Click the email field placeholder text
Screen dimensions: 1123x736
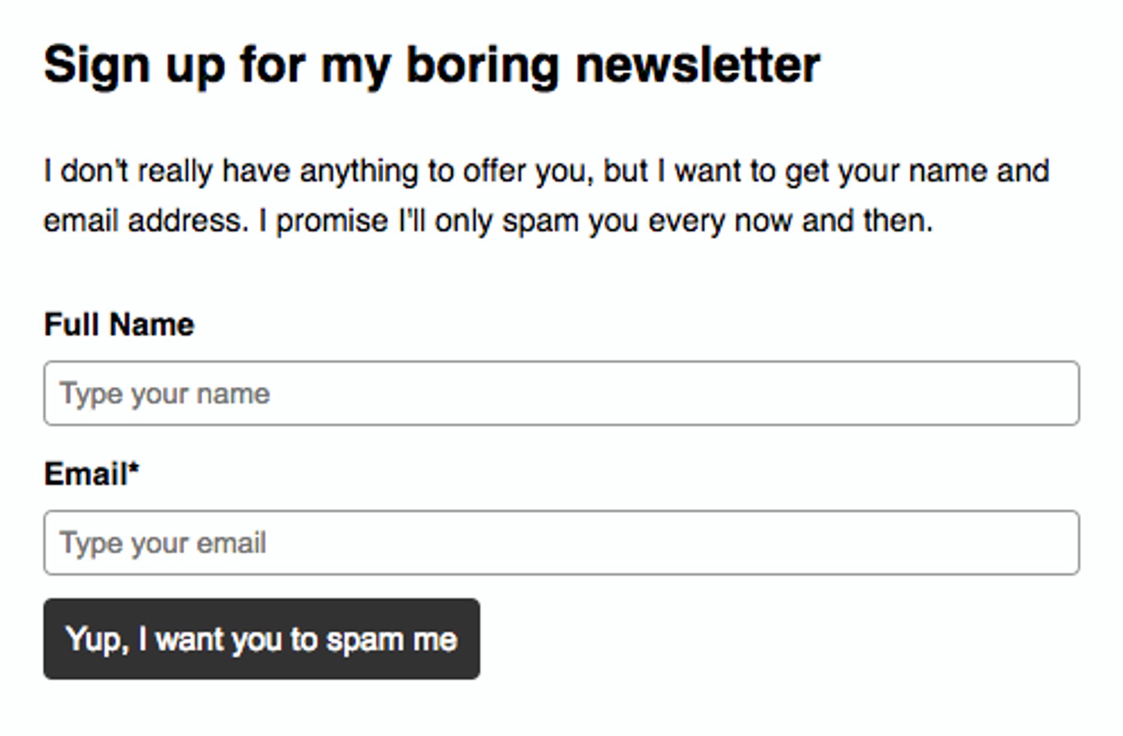[164, 543]
